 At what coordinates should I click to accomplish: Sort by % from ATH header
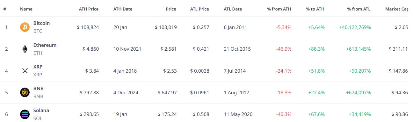[279, 9]
